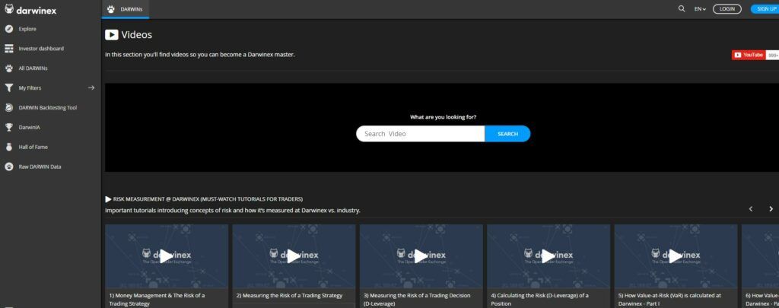
Task: Open Investor dashboard icon
Action: [x=9, y=49]
